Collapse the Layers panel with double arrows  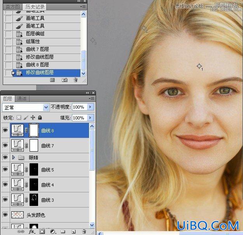pos(87,93)
